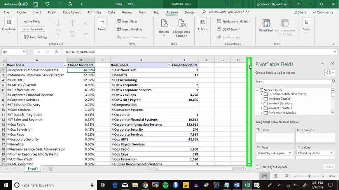This screenshot has width=339, height=190.
Task: Click the Save icon in title bar
Action: (x=36, y=4)
